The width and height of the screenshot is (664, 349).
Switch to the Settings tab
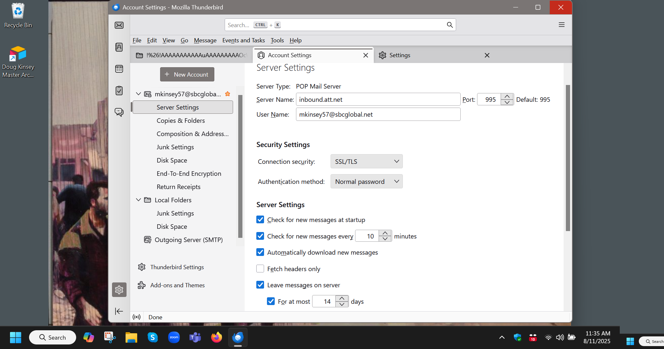[x=434, y=55]
